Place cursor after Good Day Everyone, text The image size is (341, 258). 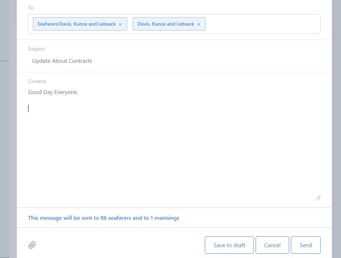click(x=78, y=92)
